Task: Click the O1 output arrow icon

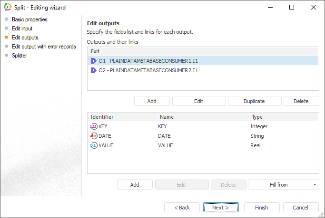Action: click(94, 61)
